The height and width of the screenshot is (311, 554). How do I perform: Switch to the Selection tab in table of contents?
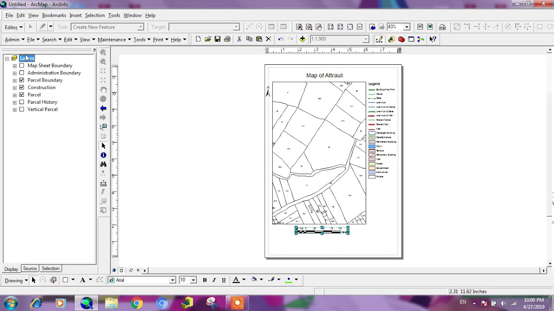coord(51,269)
